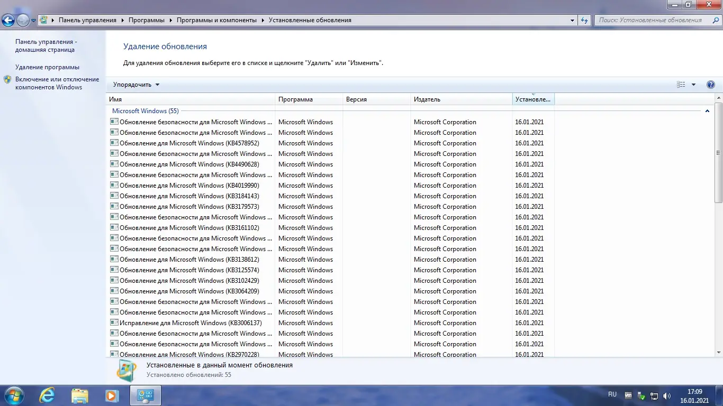Expand the arrow after Панель управления breadcrumb

pyautogui.click(x=123, y=20)
